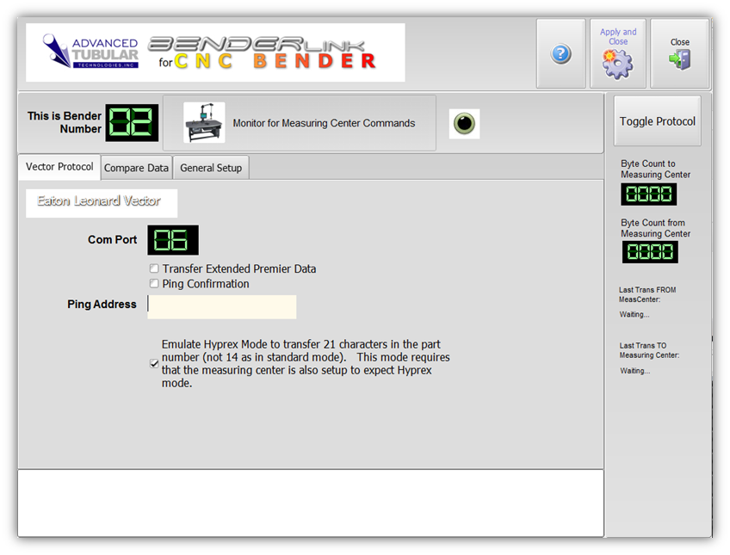This screenshot has width=730, height=555.
Task: Click Byte Count to Measuring Center counter
Action: [x=648, y=194]
